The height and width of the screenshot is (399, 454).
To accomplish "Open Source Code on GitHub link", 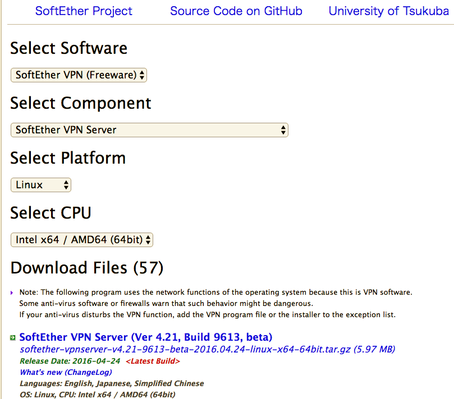I will point(236,11).
